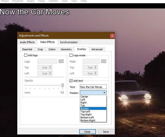
Task: Browse for a mask file
Action: 104,61
